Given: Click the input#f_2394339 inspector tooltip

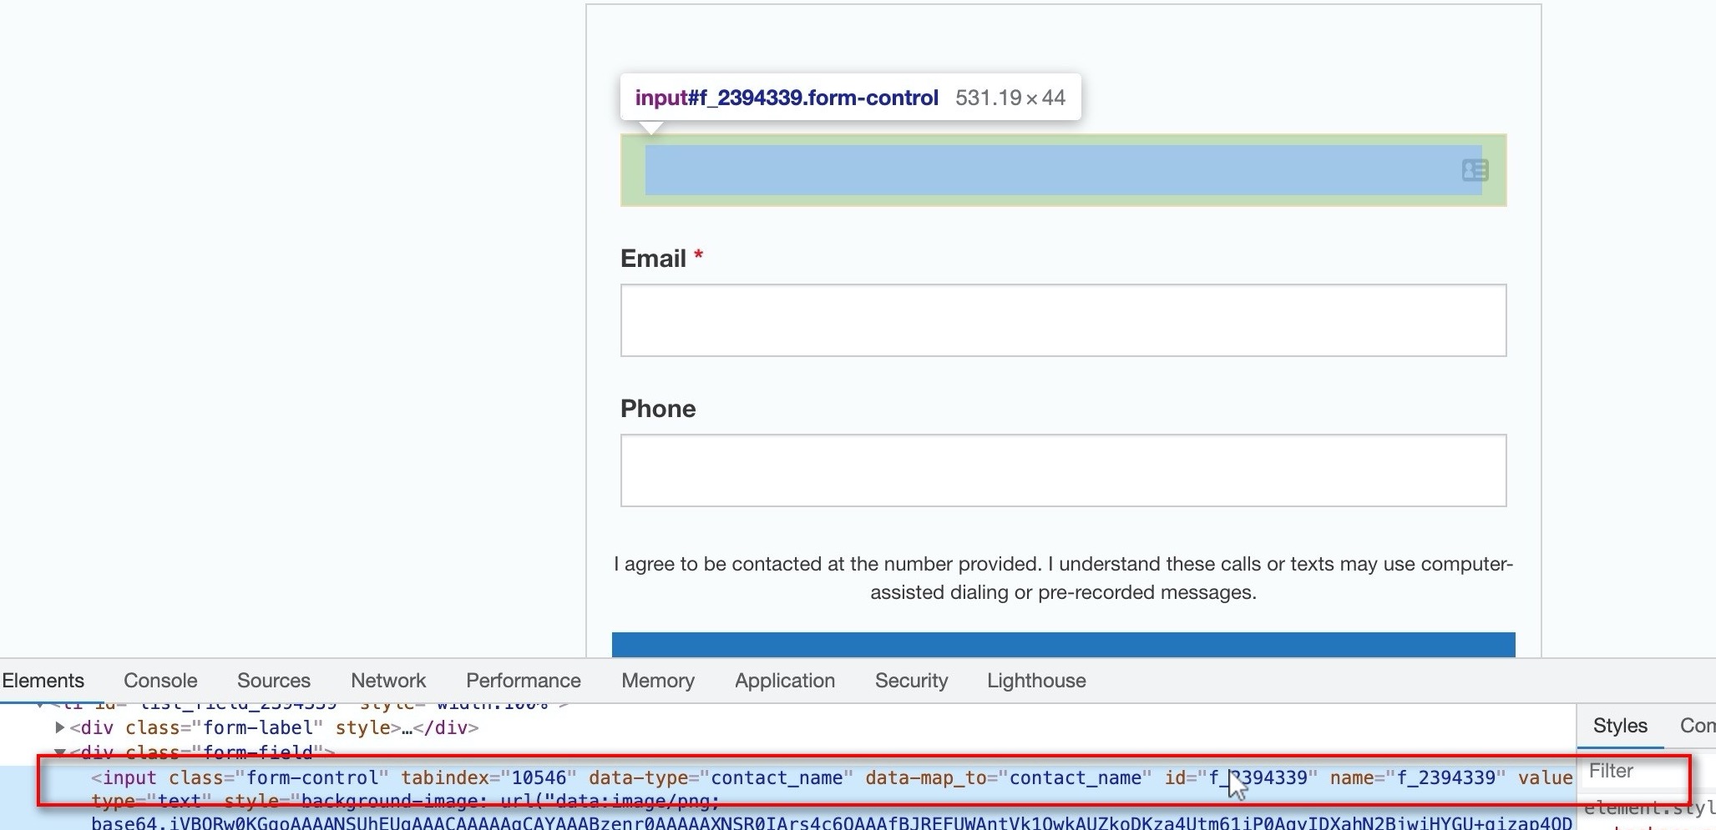Looking at the screenshot, I should coord(850,98).
